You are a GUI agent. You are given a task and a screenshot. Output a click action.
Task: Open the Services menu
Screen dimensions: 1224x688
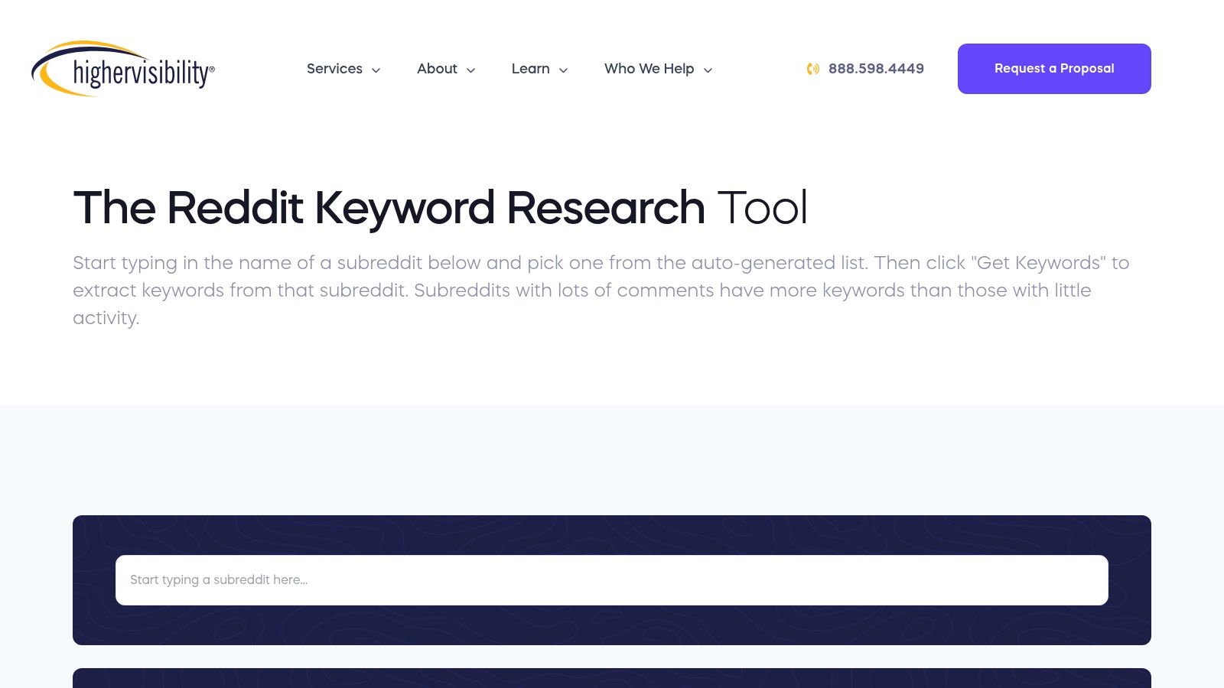click(334, 69)
